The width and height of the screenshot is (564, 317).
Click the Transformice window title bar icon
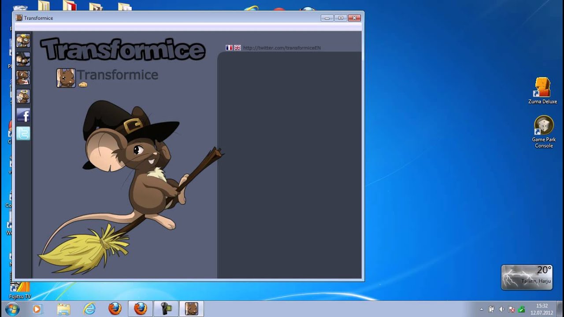(19, 18)
